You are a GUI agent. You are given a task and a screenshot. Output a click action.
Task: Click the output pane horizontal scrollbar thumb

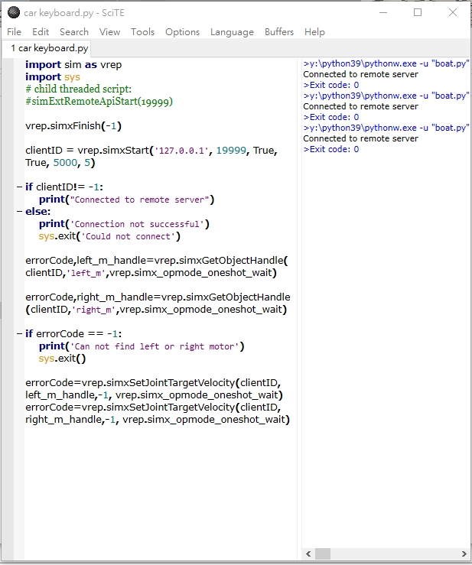click(323, 554)
